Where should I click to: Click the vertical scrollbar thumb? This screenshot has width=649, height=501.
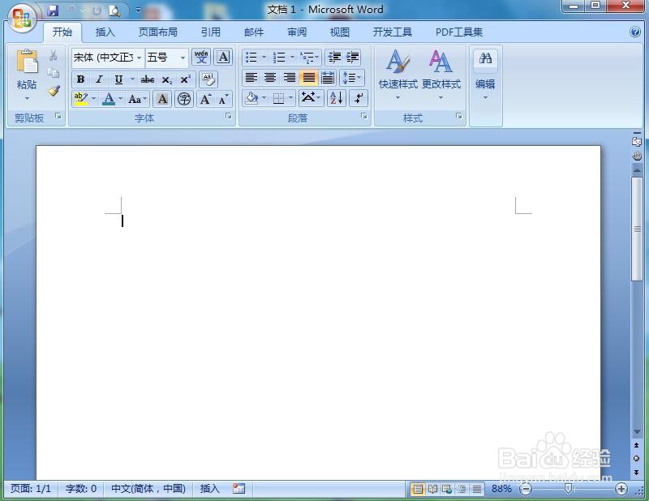pos(637,229)
